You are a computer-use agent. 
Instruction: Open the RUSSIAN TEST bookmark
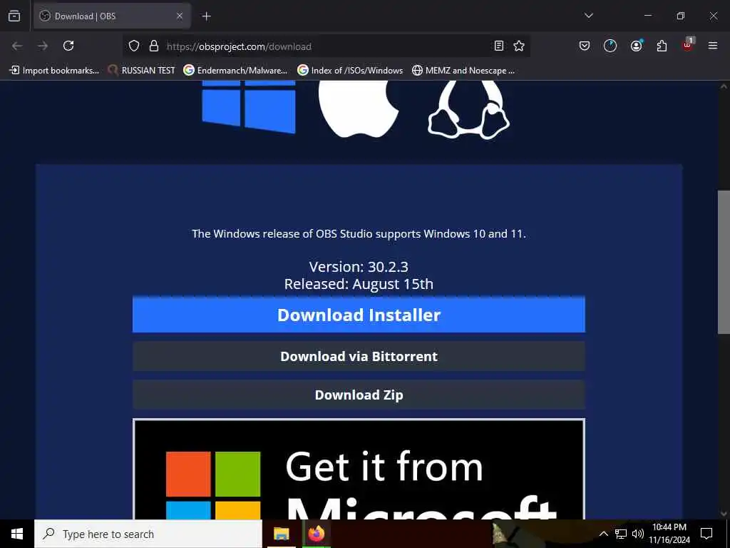142,71
